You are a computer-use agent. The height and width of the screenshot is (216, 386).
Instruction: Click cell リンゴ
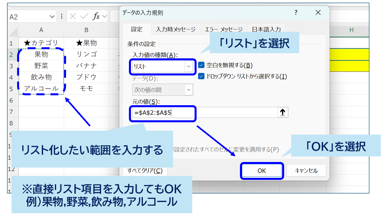pyautogui.click(x=86, y=54)
